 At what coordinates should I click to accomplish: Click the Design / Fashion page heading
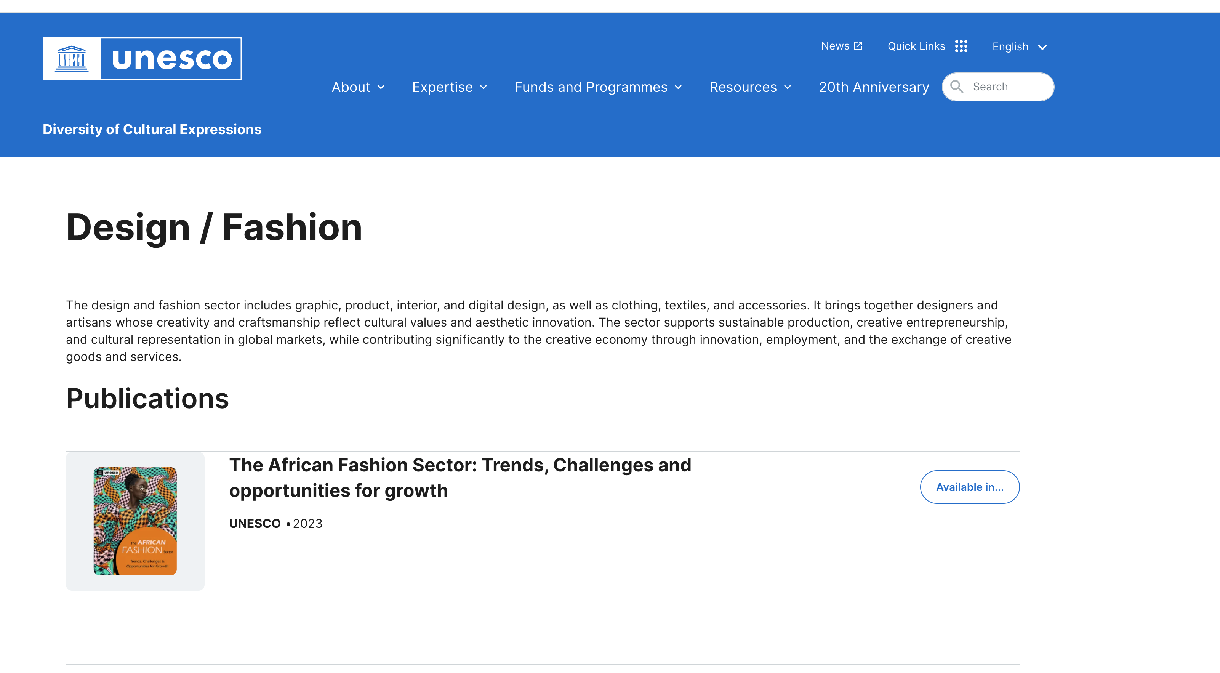214,228
